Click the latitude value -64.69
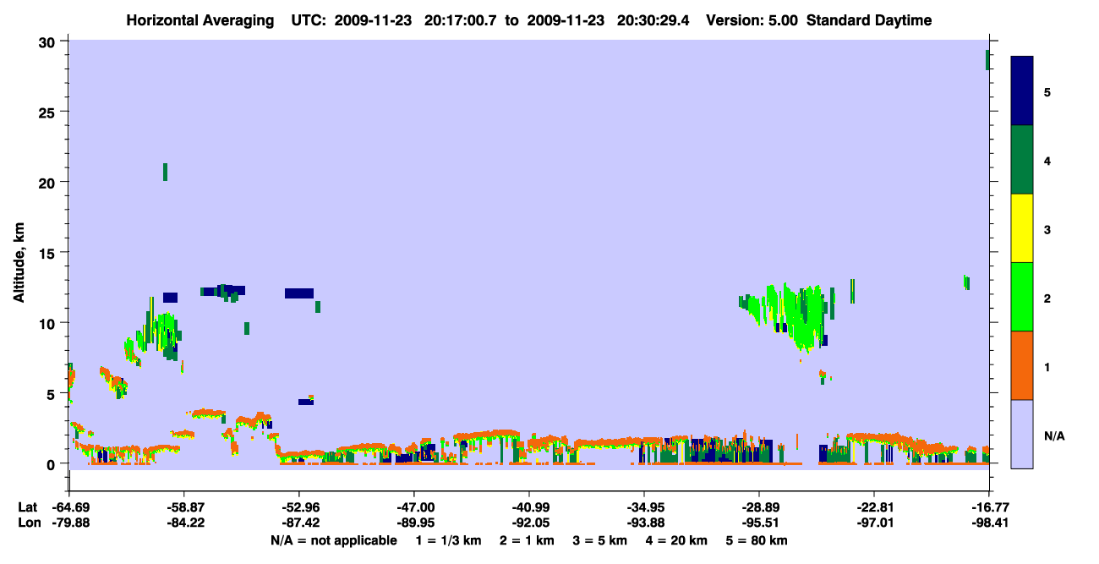The height and width of the screenshot is (564, 1099). [69, 507]
